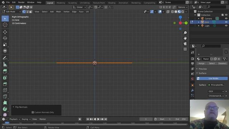Activate the Transform tool
Image resolution: width=229 pixels, height=129 pixels.
tap(5, 51)
